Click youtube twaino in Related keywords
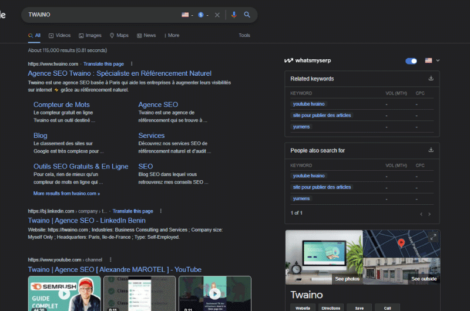Viewport: 470px width, 311px height. click(309, 104)
